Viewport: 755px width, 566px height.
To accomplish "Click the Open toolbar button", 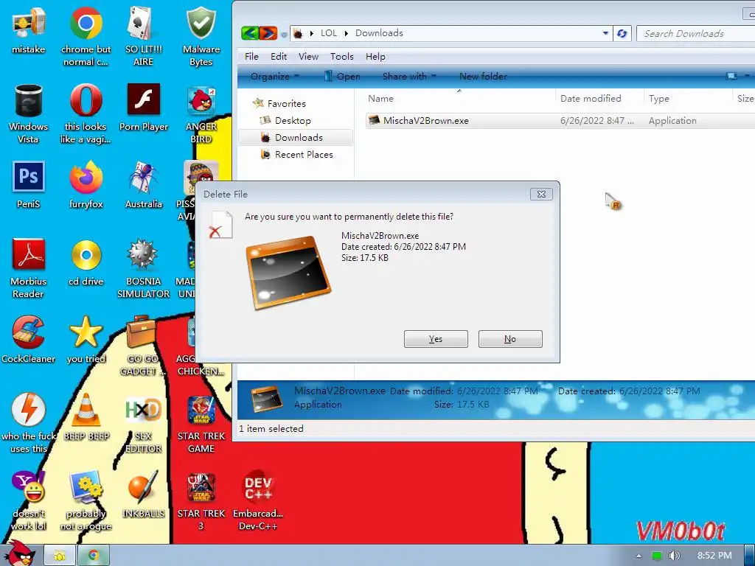I will pyautogui.click(x=342, y=76).
